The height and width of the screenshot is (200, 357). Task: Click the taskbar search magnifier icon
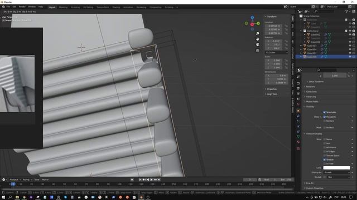(10, 197)
